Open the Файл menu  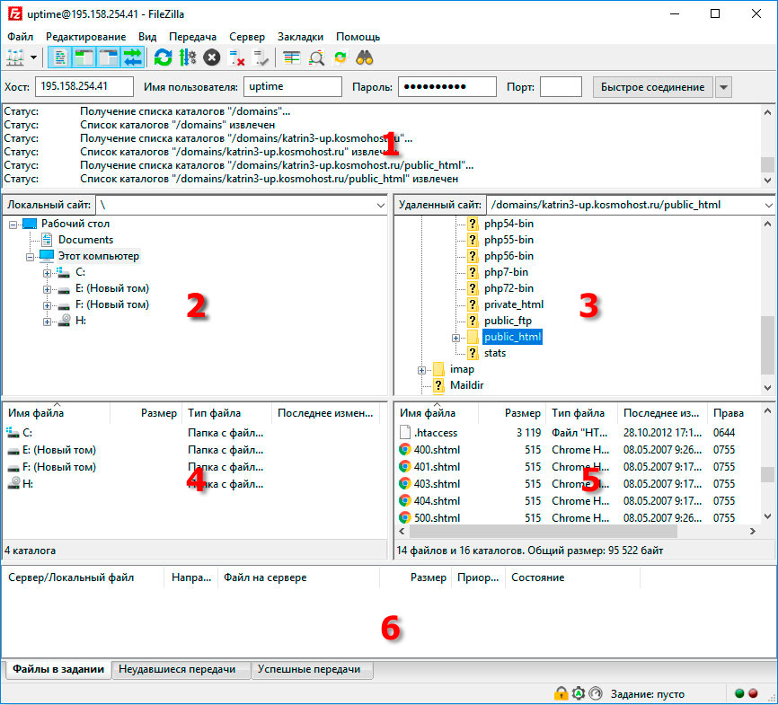click(x=21, y=37)
